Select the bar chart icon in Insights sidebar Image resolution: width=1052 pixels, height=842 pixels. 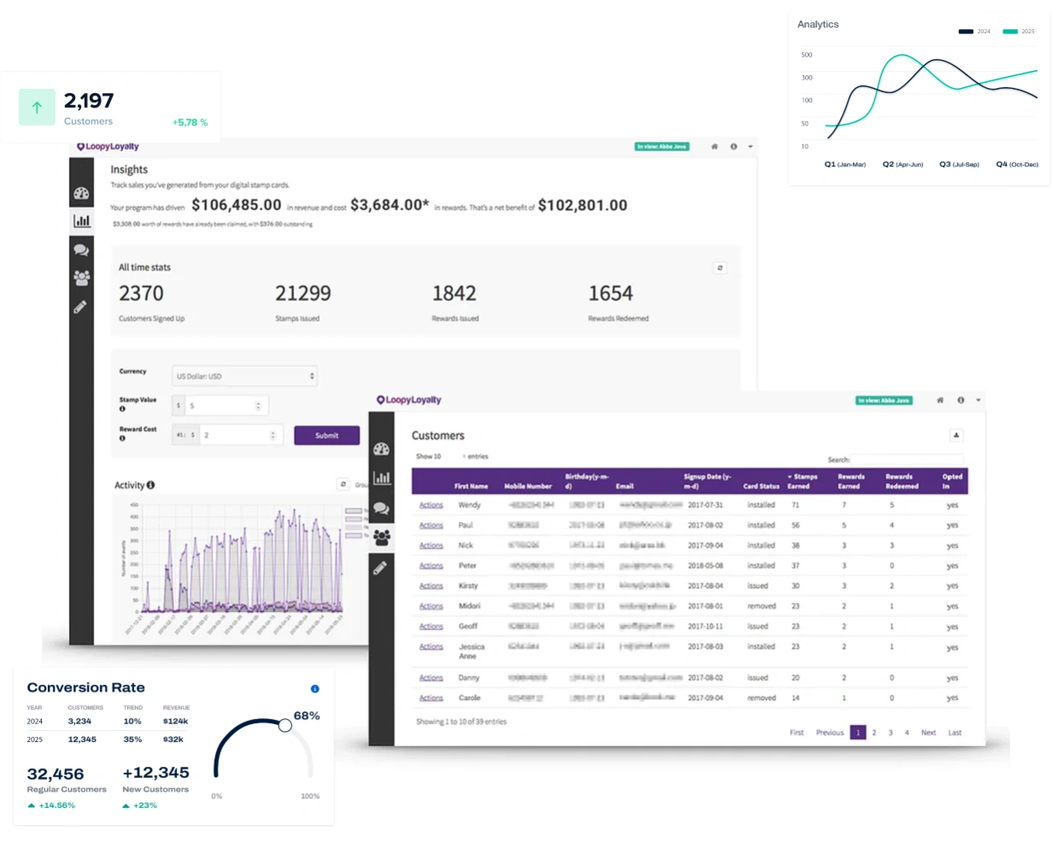point(81,221)
